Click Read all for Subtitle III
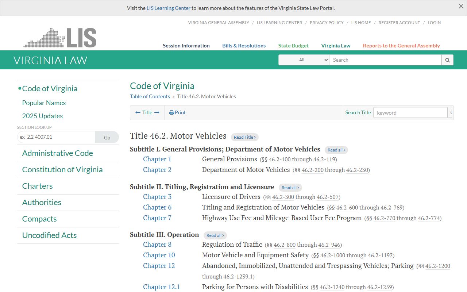Image resolution: width=467 pixels, height=292 pixels. click(x=215, y=235)
